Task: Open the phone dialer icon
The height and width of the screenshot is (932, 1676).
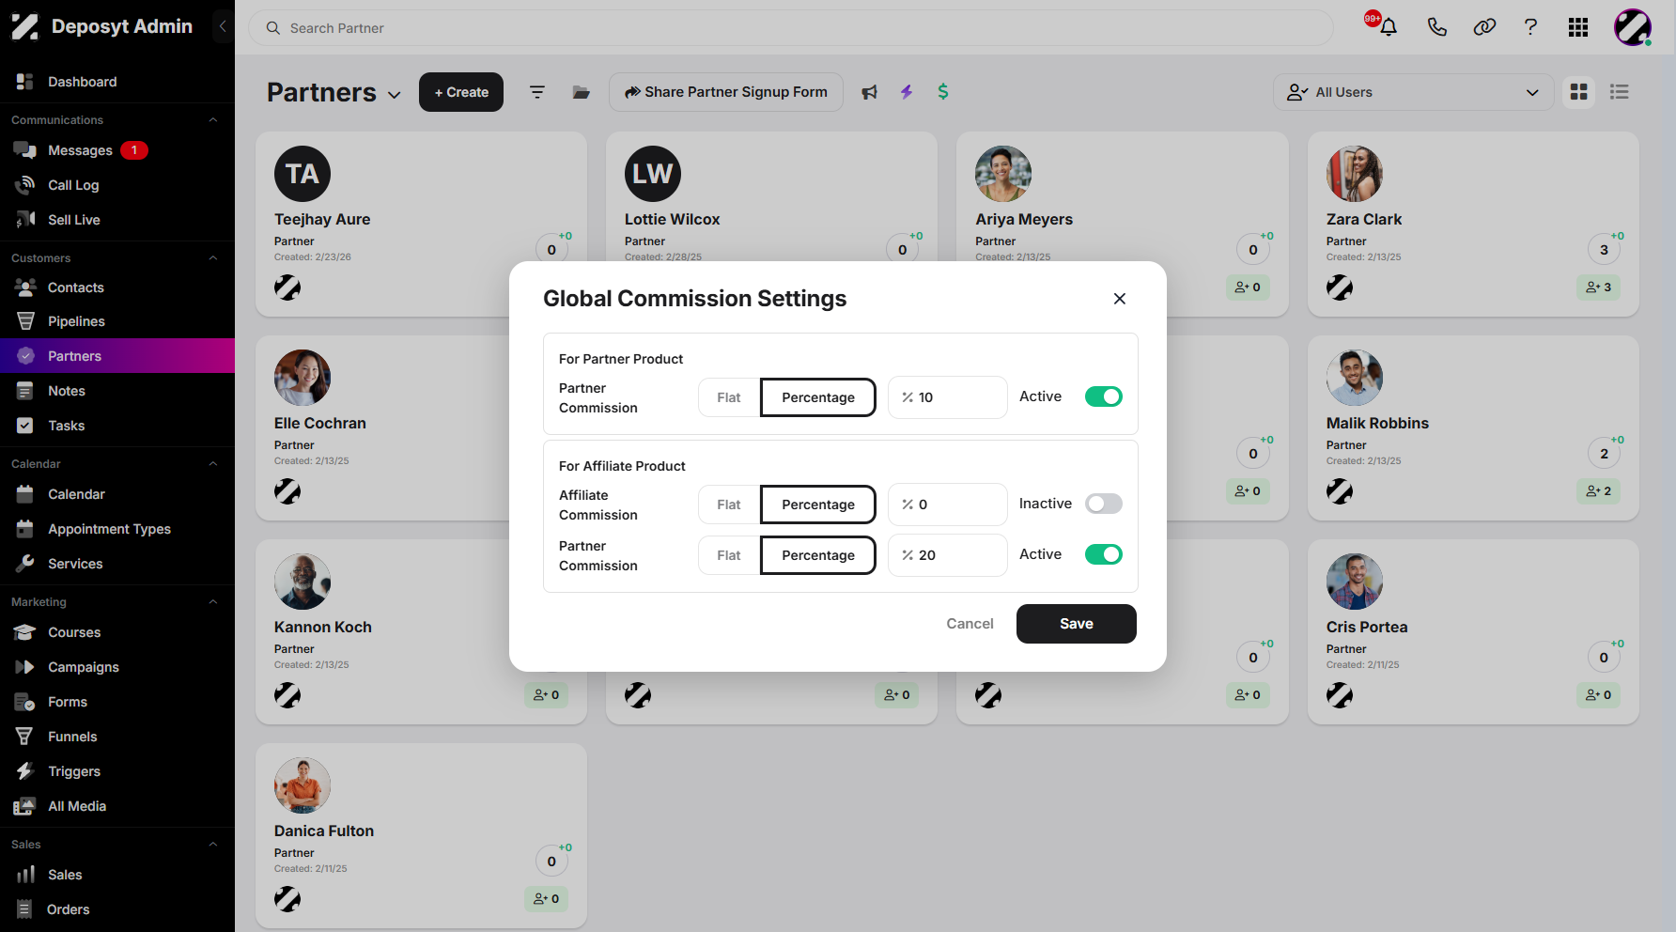Action: [x=1436, y=27]
